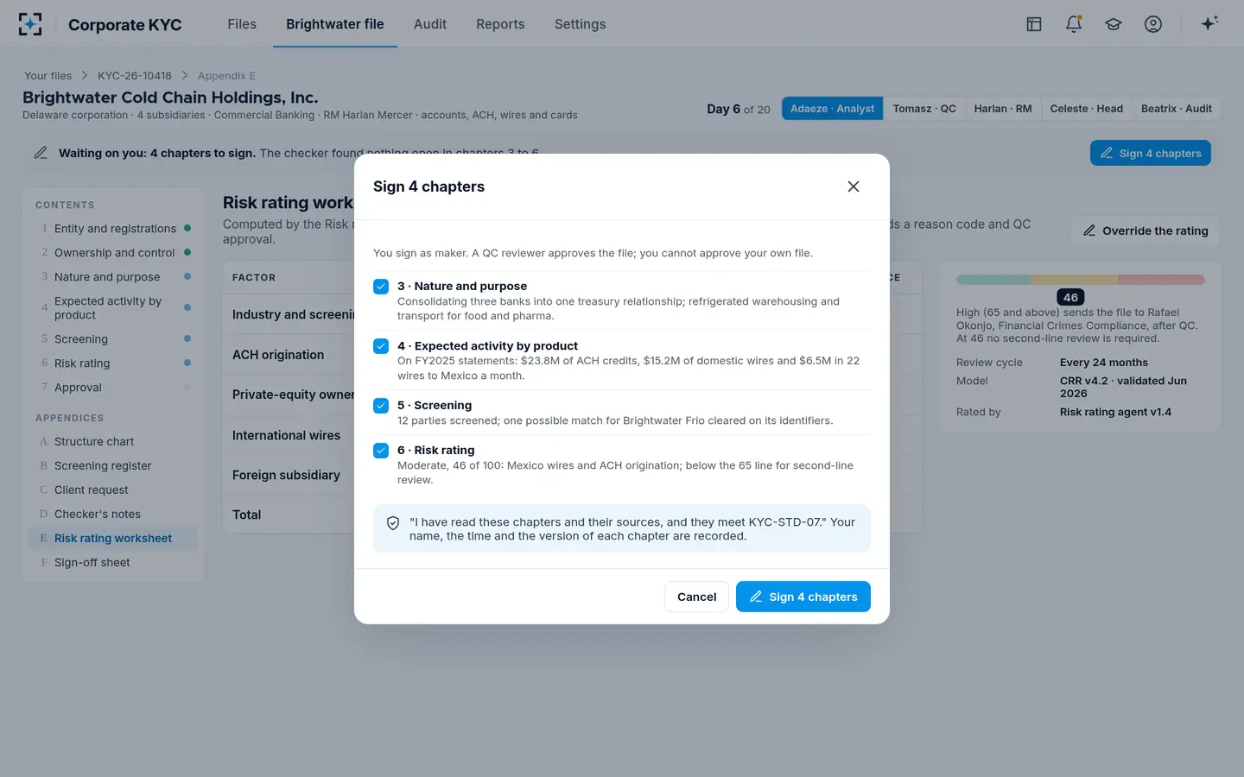Confirm Sign 4 chapters in the dialog
1244x777 pixels.
coord(803,597)
